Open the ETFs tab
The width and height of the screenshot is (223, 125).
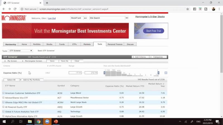coord(74,44)
